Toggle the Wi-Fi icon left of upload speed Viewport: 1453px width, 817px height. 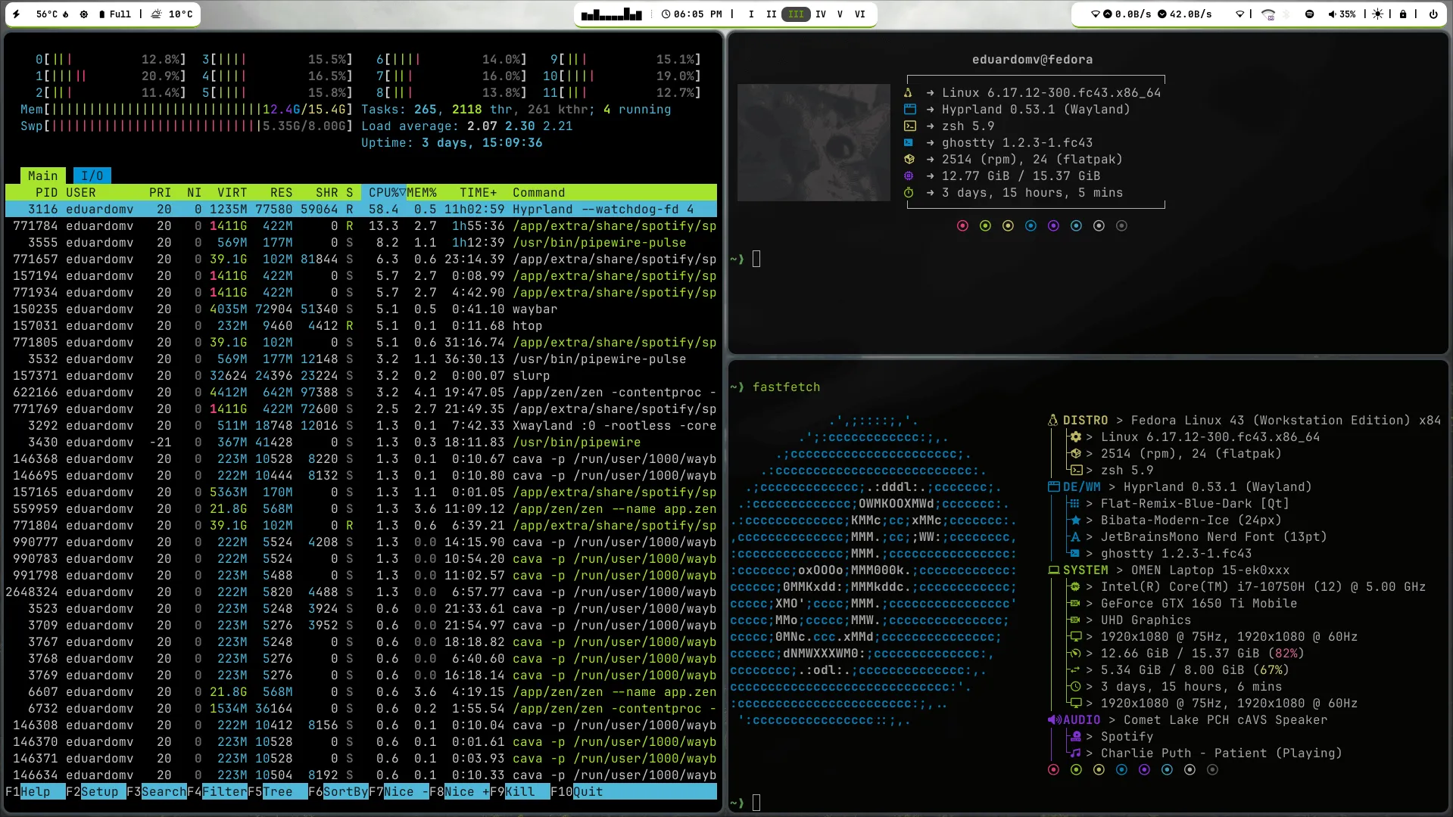(x=1095, y=14)
